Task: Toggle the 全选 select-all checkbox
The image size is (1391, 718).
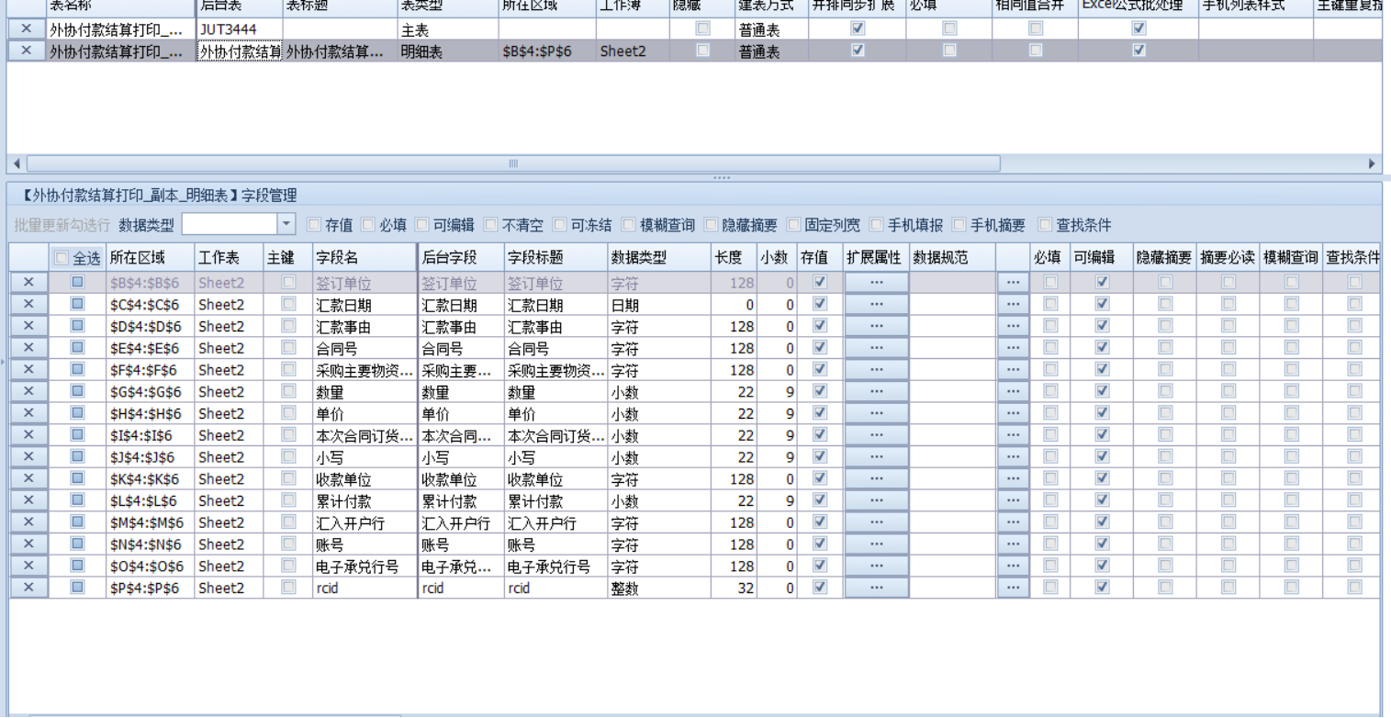Action: 62,258
